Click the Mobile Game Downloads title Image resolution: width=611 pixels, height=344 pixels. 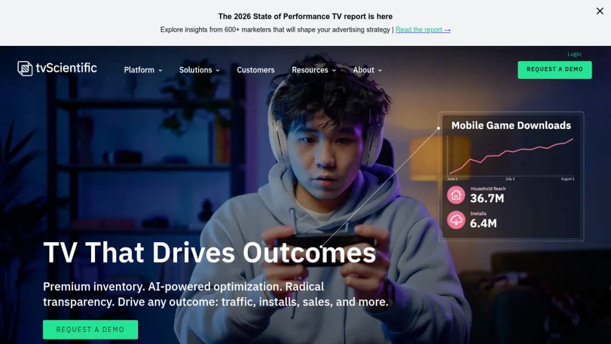pos(511,126)
